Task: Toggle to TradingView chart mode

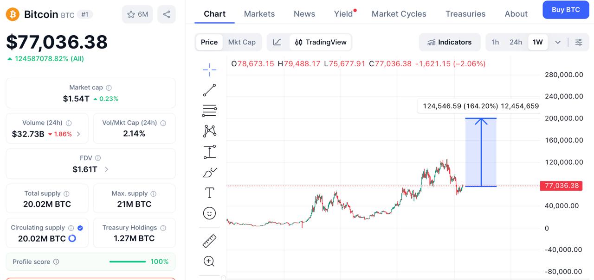Action: (x=321, y=42)
